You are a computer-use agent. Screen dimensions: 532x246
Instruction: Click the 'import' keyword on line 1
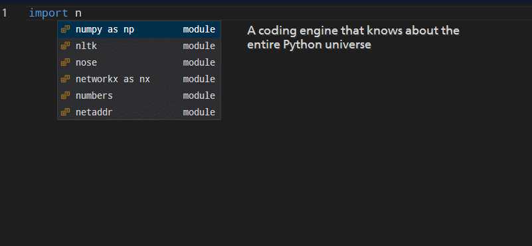tap(48, 13)
